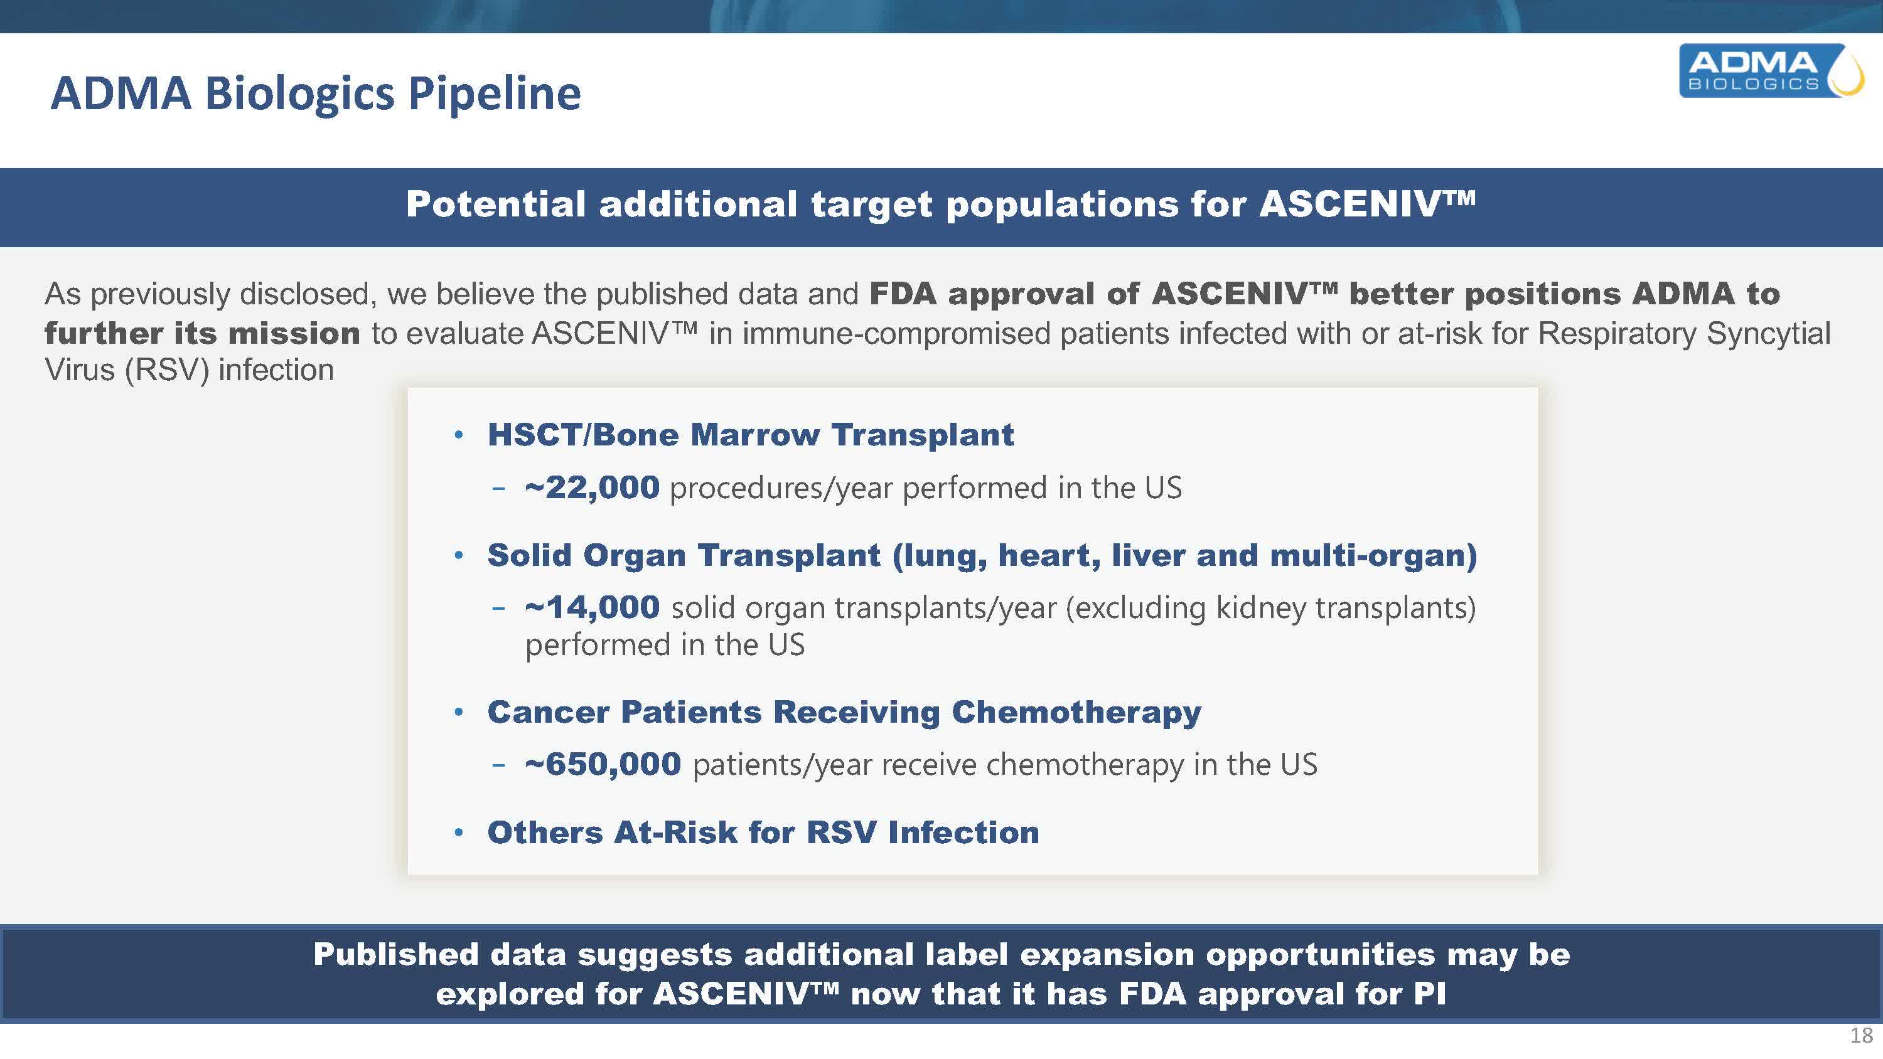
Task: Click the ADMA Biologics logo
Action: [x=1771, y=70]
